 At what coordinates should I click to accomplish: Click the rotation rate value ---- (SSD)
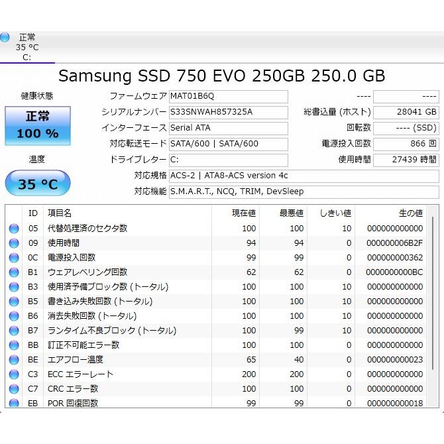point(406,129)
